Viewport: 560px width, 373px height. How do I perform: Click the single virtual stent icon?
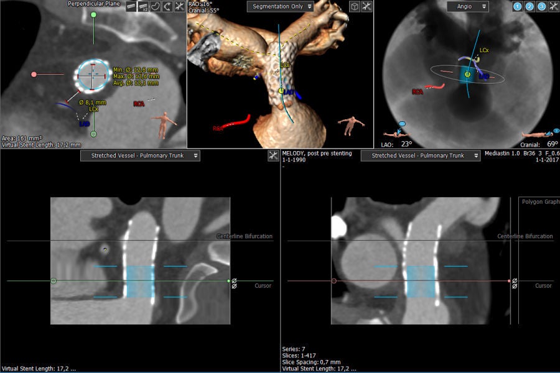click(131, 6)
